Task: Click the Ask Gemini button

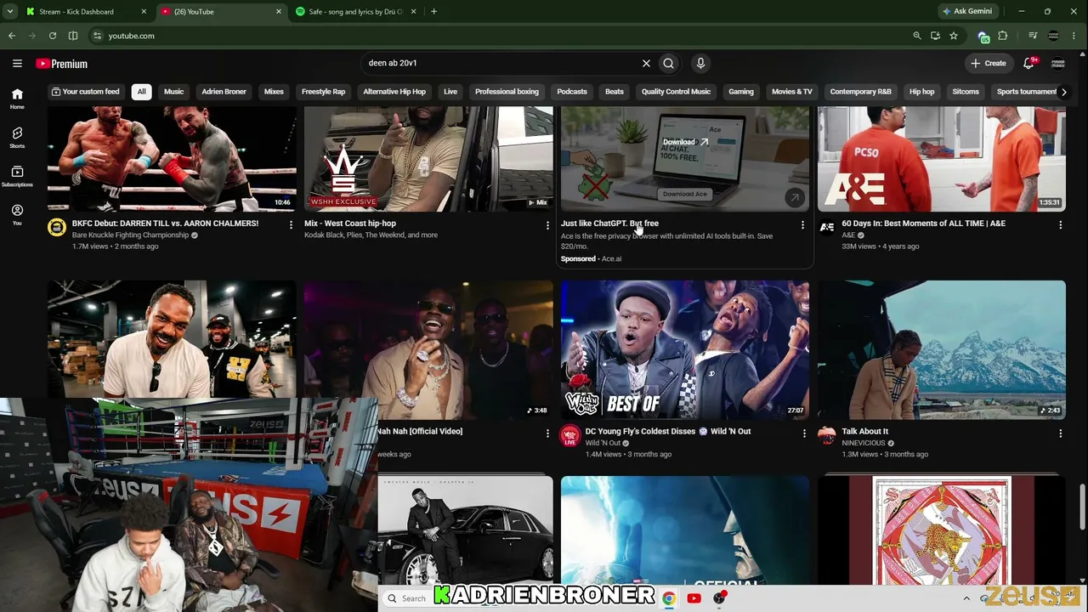Action: coord(967,12)
